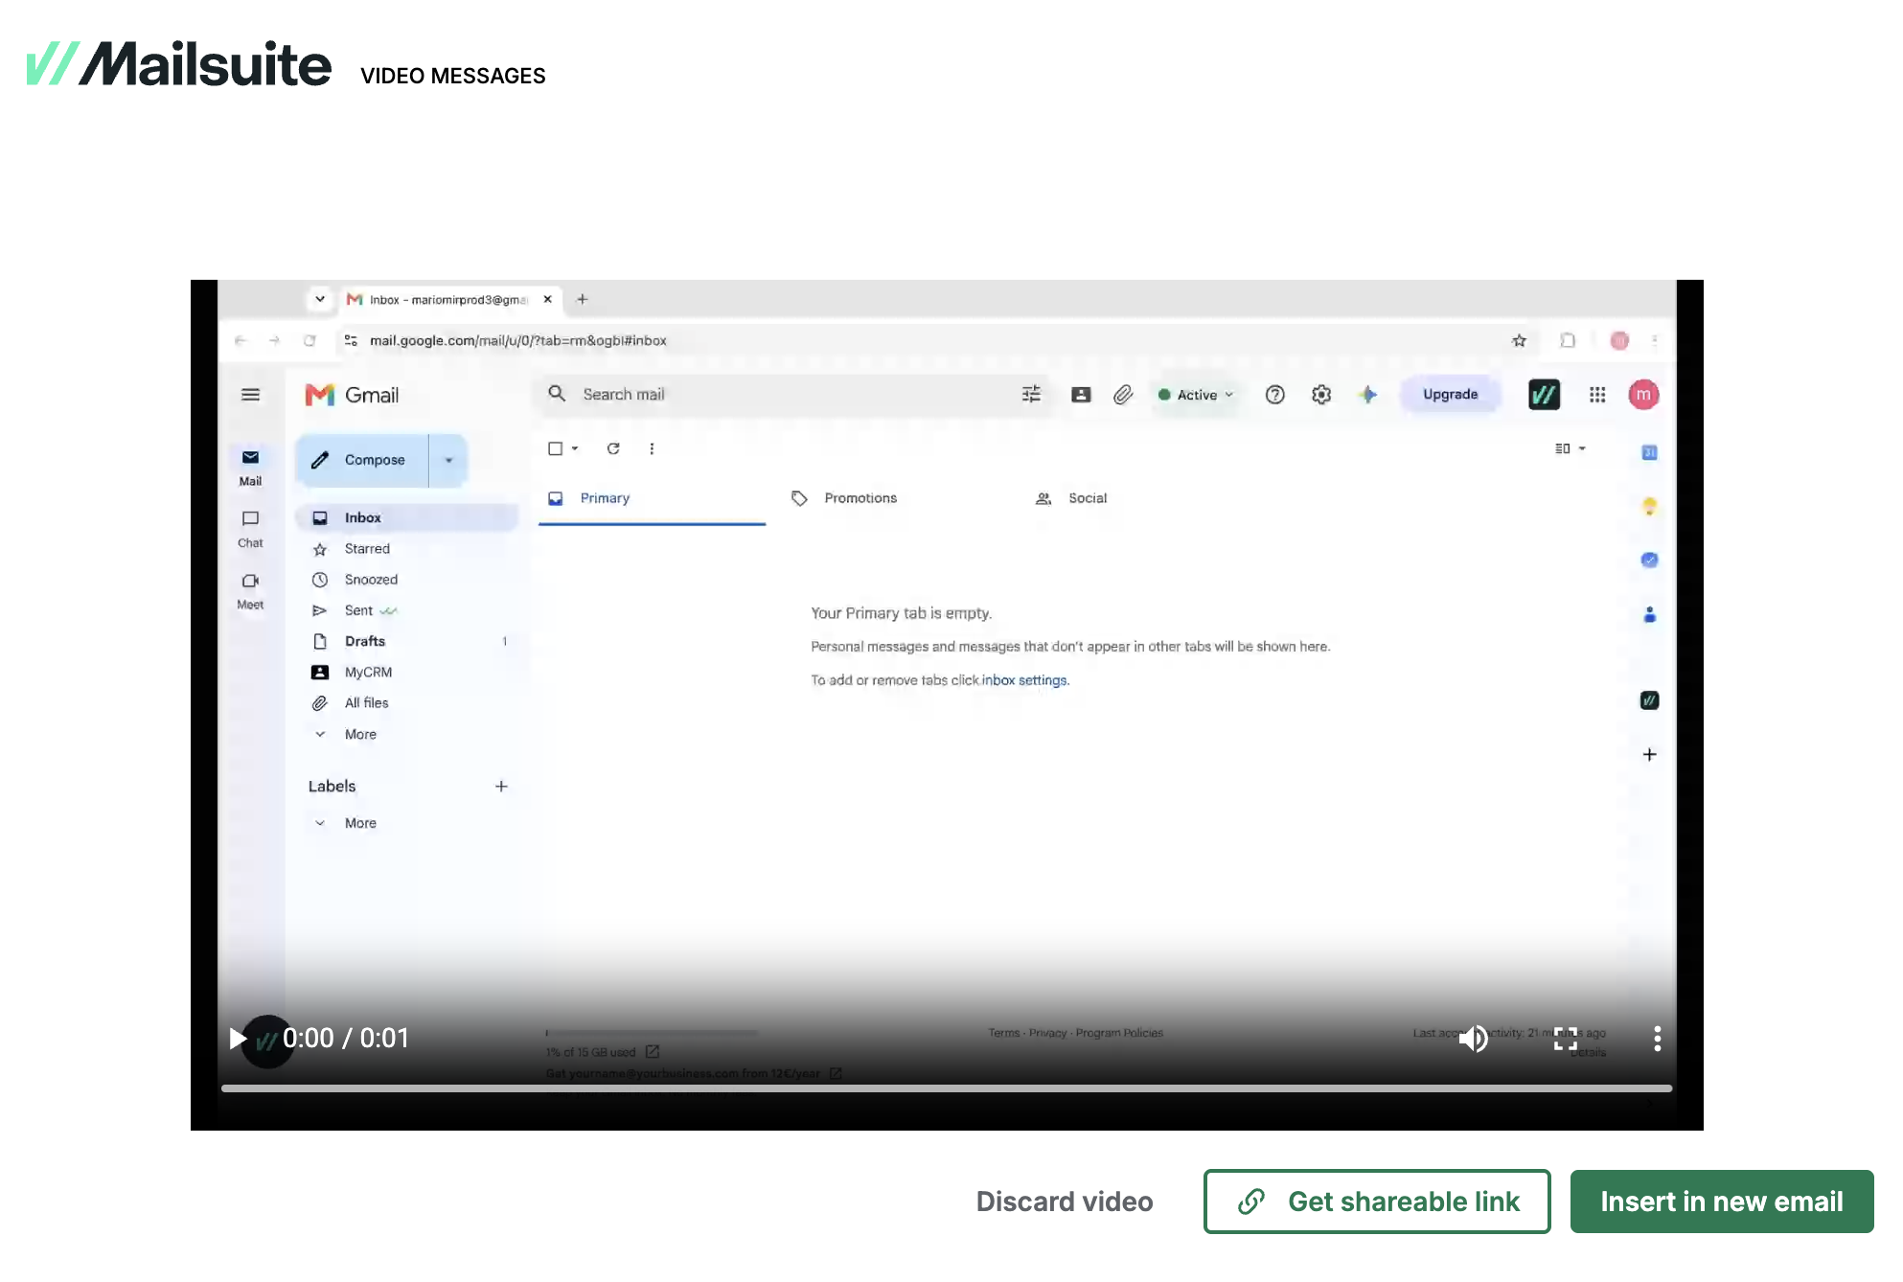Switch to the Primary tab
Viewport: 1903px width, 1282px height.
pyautogui.click(x=652, y=498)
